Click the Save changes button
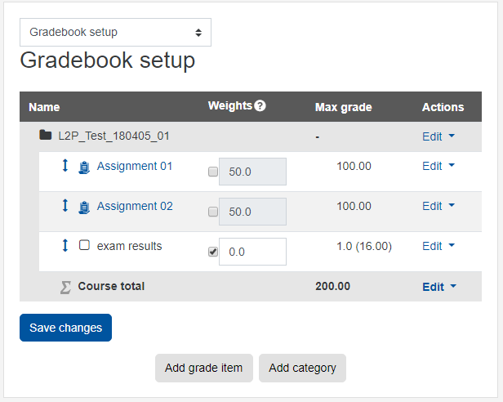The width and height of the screenshot is (503, 402). pos(66,328)
